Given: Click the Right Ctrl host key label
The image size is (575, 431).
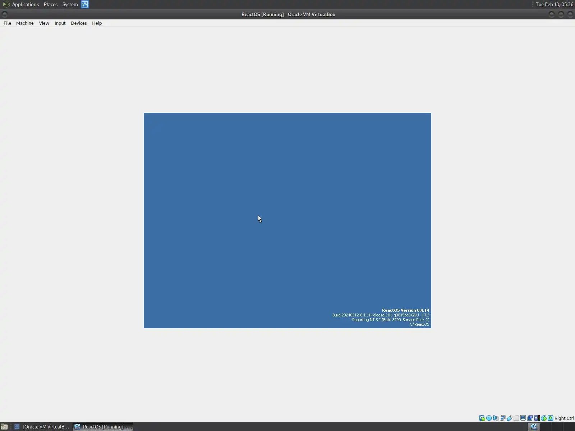Looking at the screenshot, I should click(564, 418).
